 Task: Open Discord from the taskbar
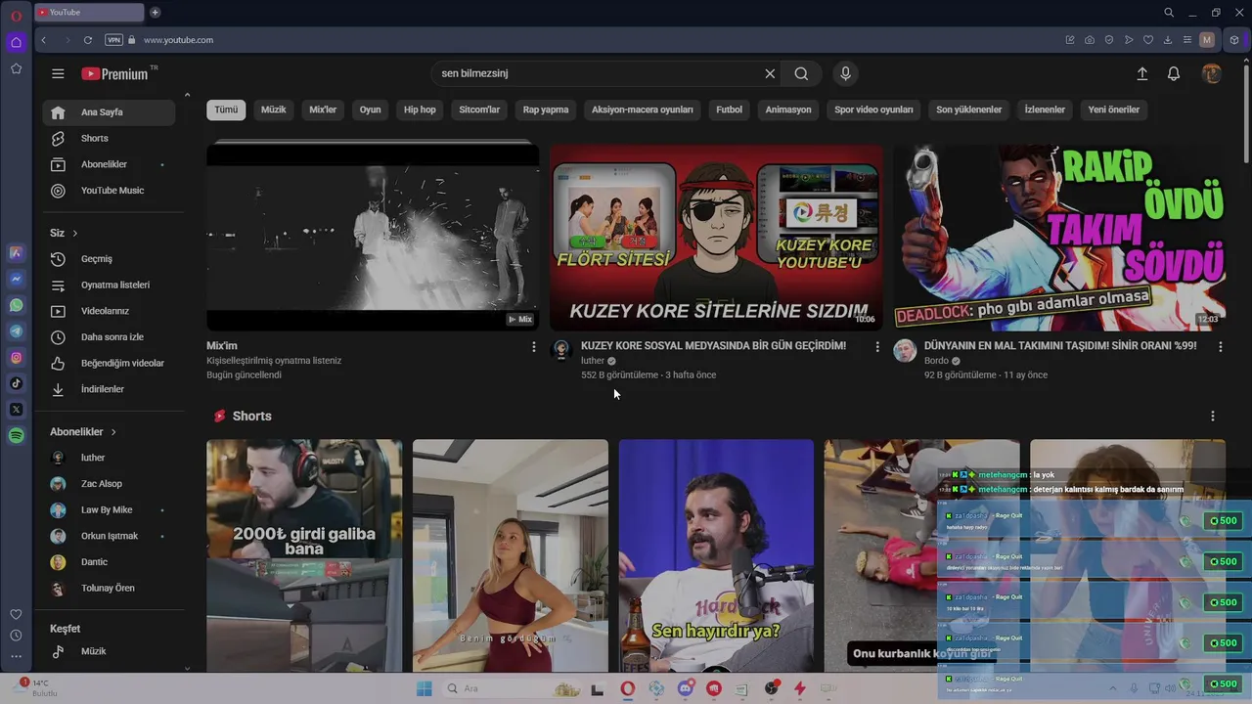click(x=685, y=688)
